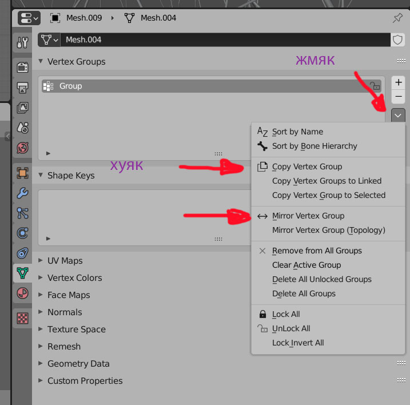
Task: Grab the Geometry Data panel drag handle
Action: point(401,363)
